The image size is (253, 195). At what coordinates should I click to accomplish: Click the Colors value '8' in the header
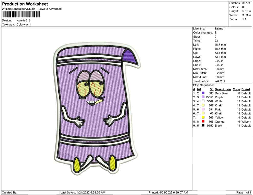[243, 7]
